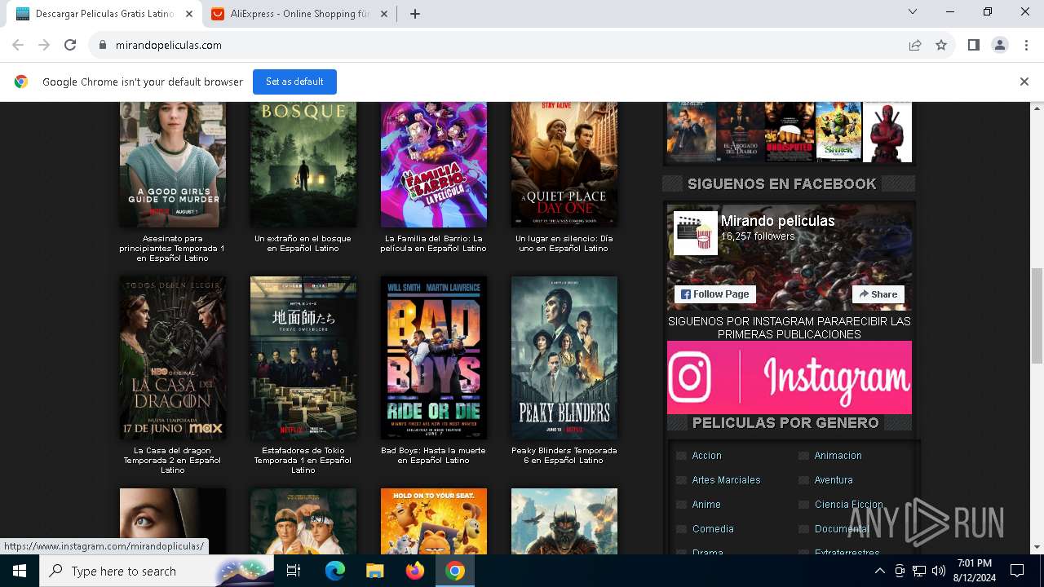Close the Descargar Peliculas tab
This screenshot has height=587, width=1044.
189,14
